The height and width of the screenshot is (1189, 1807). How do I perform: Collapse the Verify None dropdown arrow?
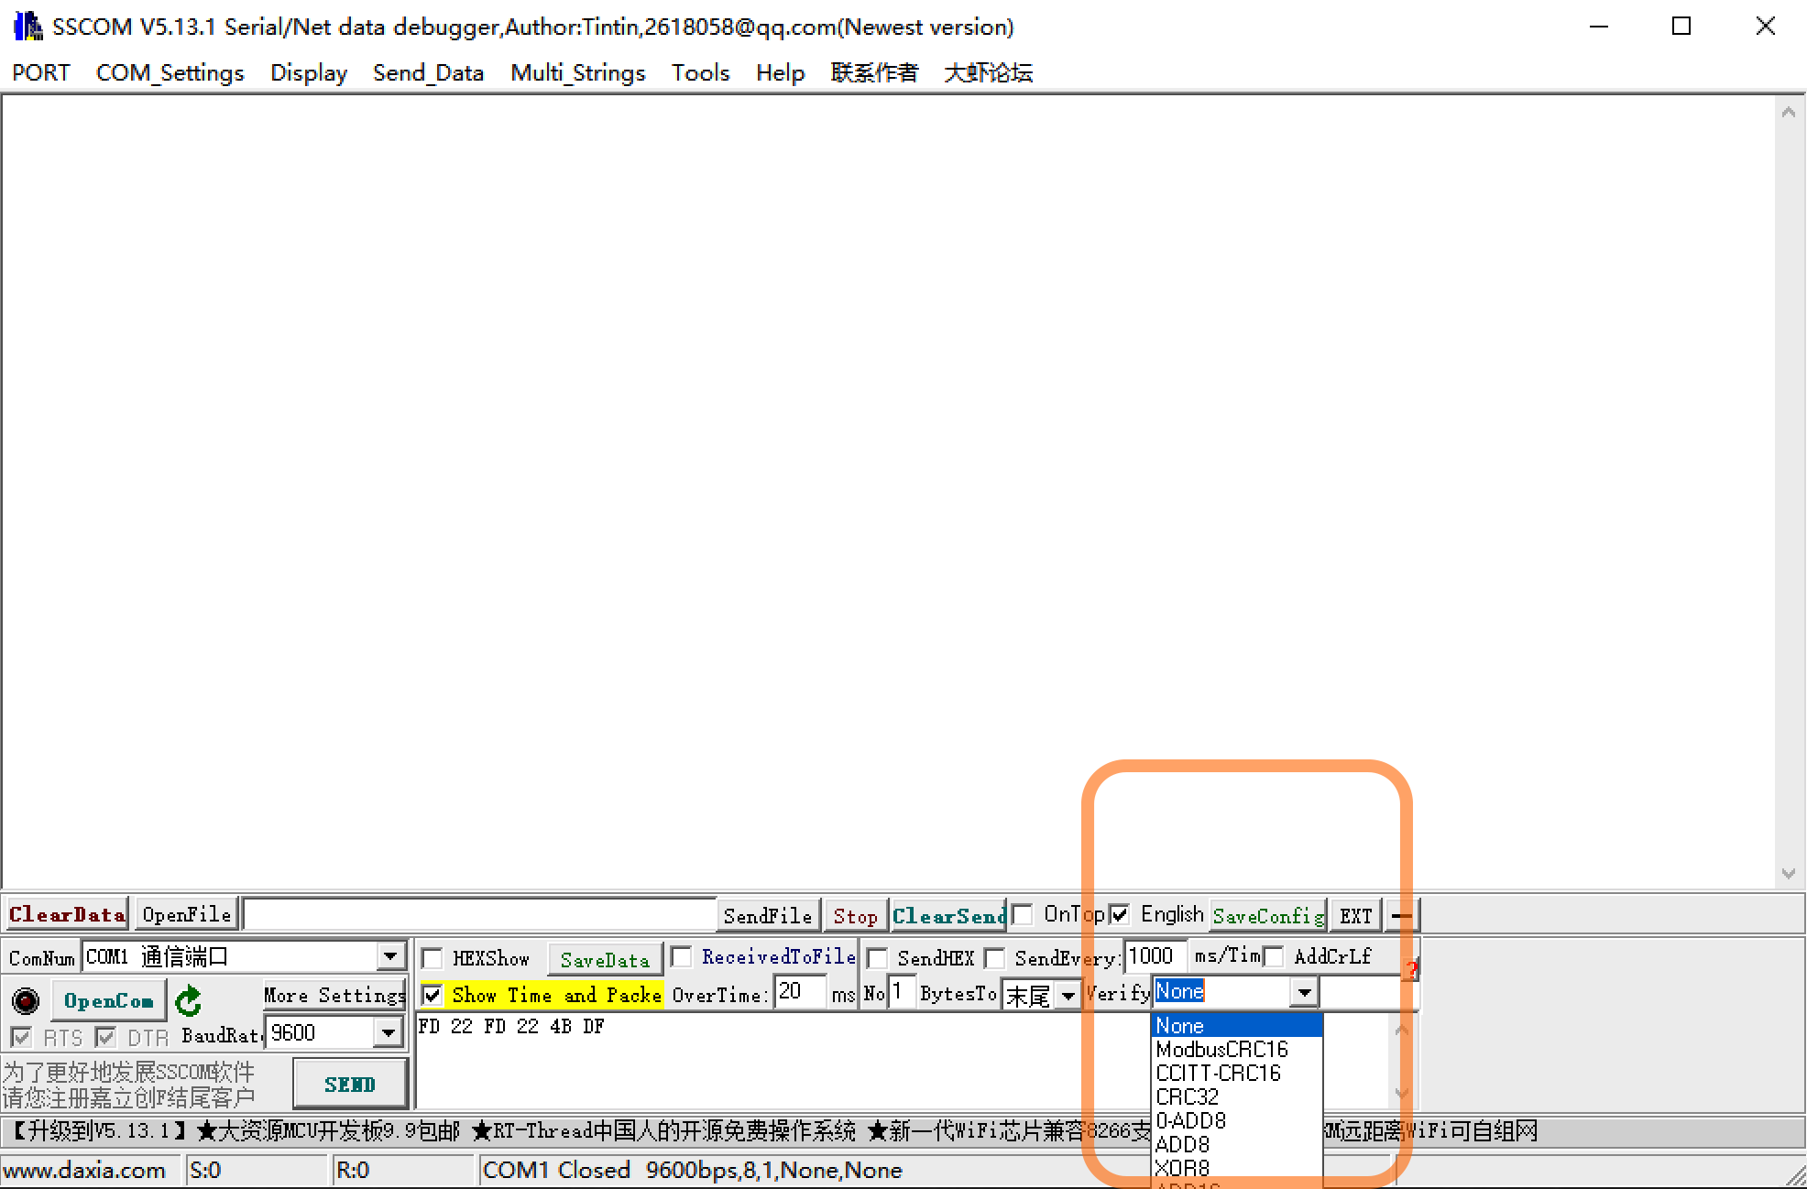tap(1305, 992)
